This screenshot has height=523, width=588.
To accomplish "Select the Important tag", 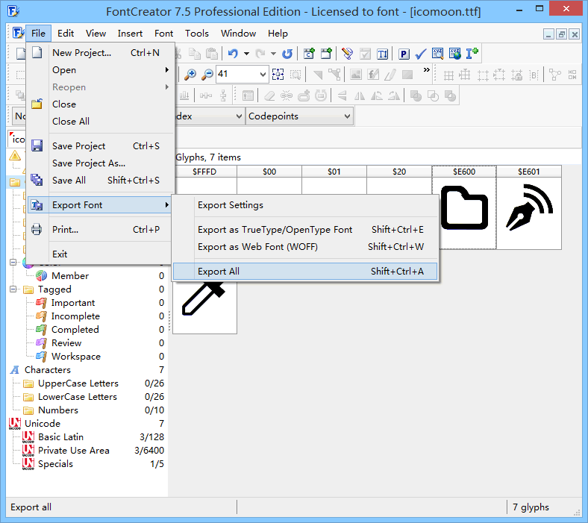I will pyautogui.click(x=73, y=303).
